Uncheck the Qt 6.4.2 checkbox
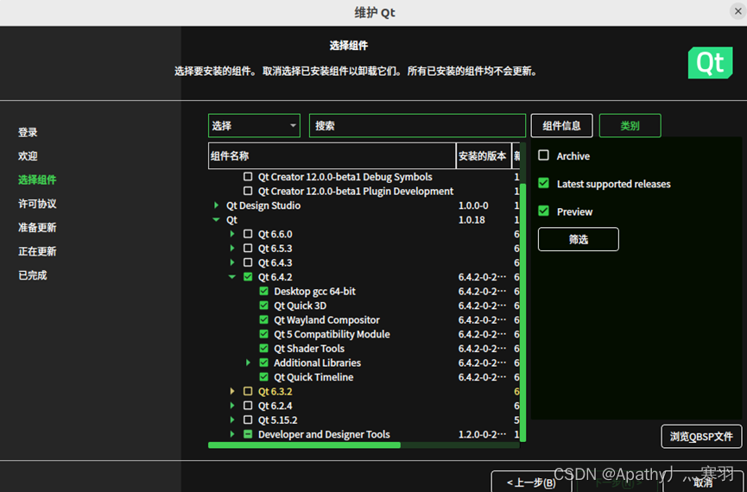 click(248, 277)
